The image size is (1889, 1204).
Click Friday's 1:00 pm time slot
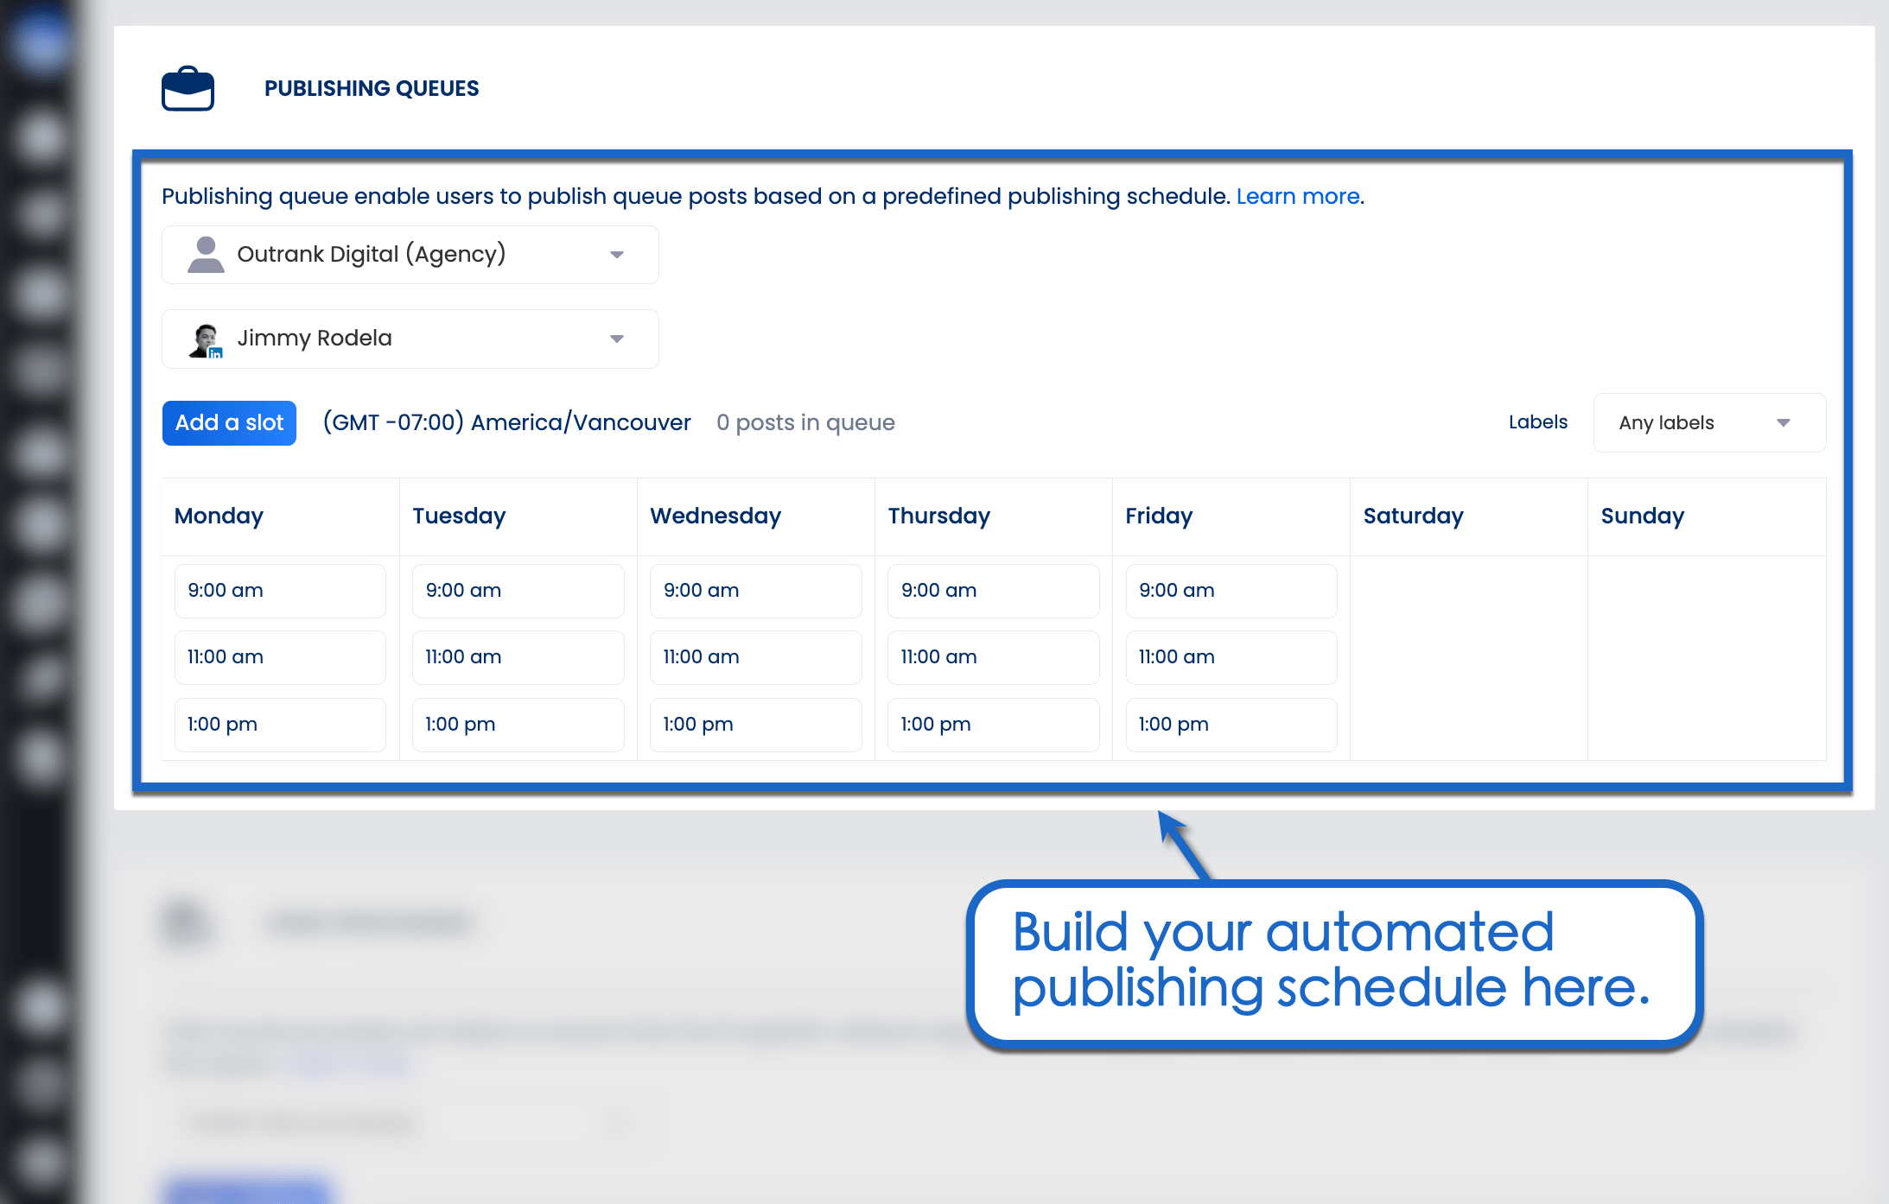click(x=1231, y=725)
